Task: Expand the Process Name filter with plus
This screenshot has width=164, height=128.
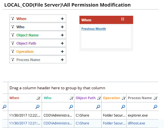Action: [x=62, y=60]
